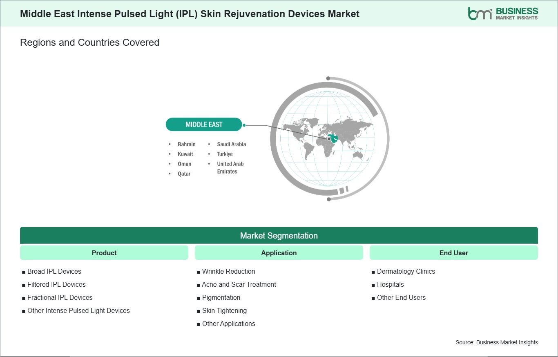Screen dimensions: 558x357
Task: Click 'Acne and Scar Treatment' item
Action: tap(239, 284)
